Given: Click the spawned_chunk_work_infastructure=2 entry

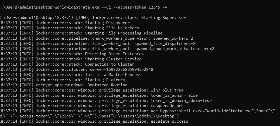Looking at the screenshot, I should click(178, 49).
